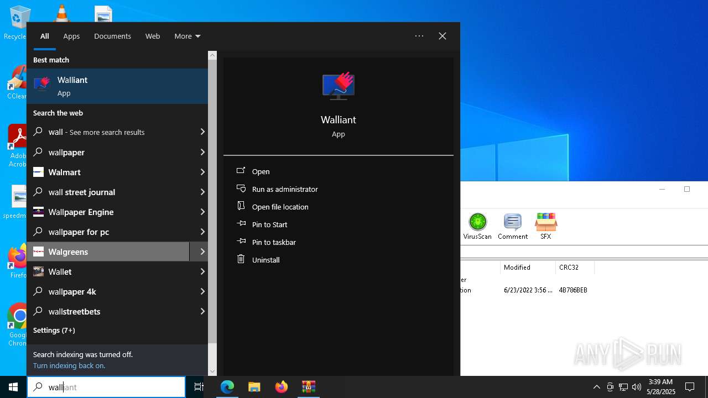Click the Pin to taskbar pin icon
This screenshot has height=398, width=708.
point(241,242)
